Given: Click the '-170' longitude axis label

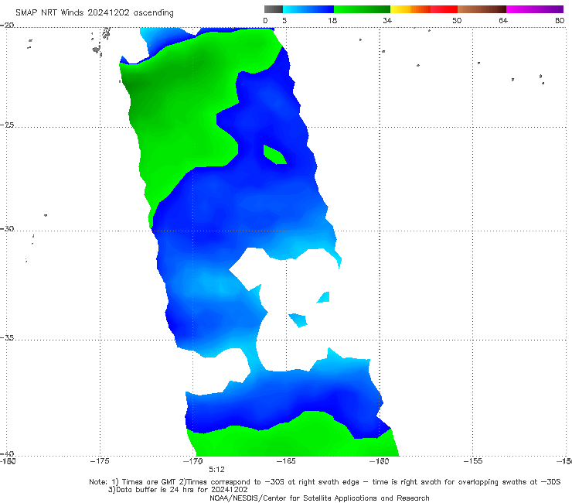Looking at the screenshot, I should 192,461.
